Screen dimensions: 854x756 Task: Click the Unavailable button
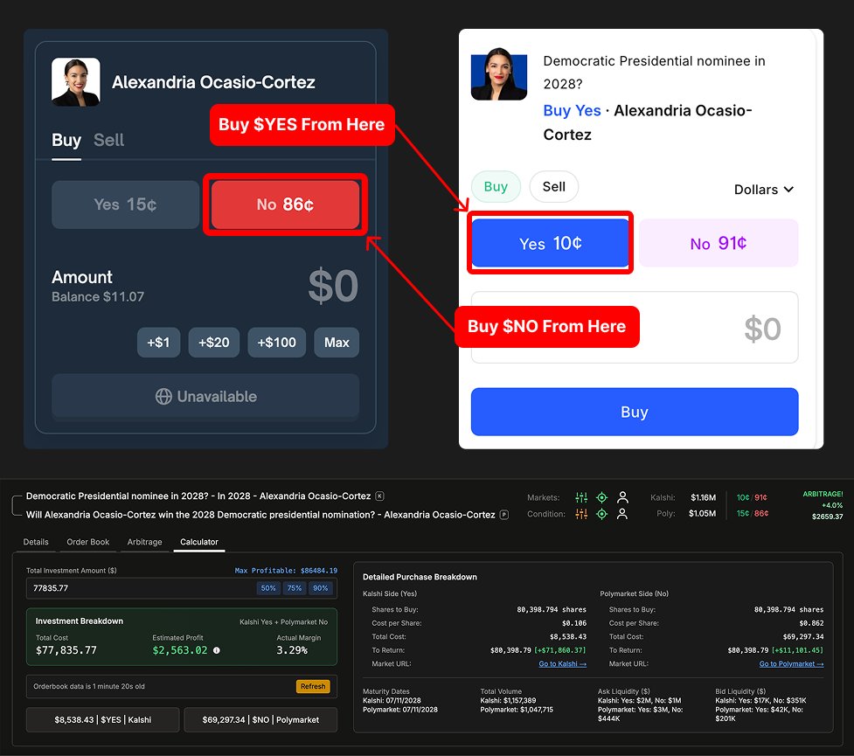[x=205, y=397]
